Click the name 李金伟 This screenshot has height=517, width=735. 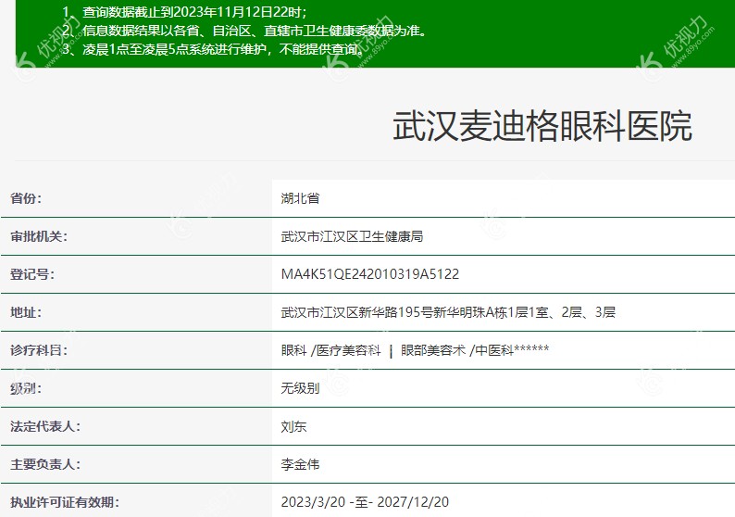tap(300, 464)
